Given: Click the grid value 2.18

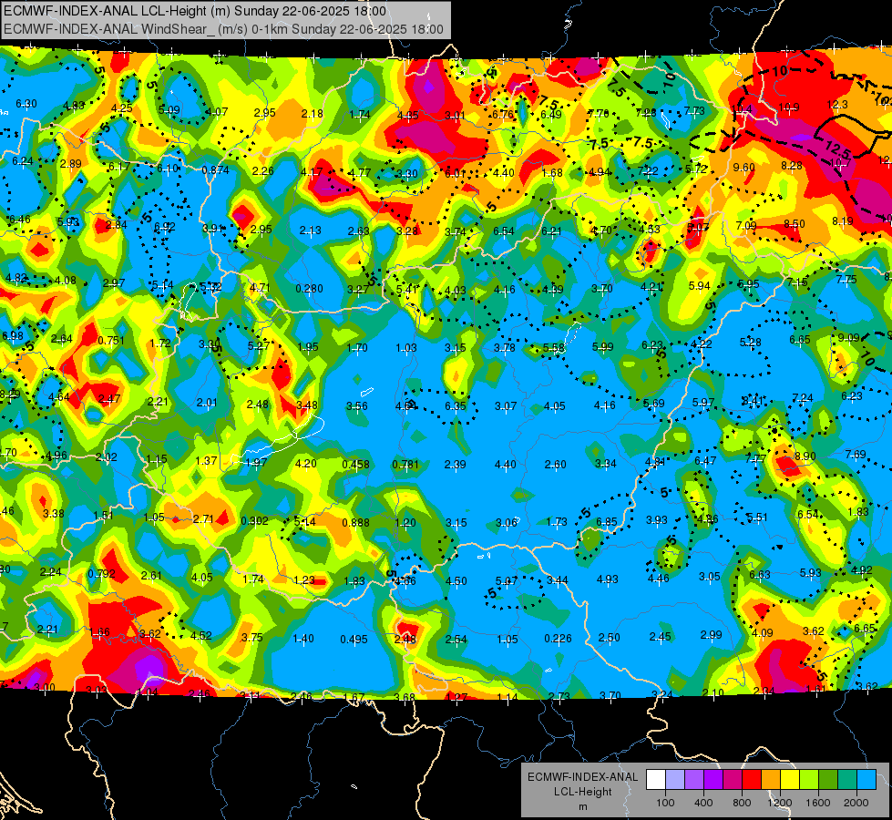Looking at the screenshot, I should (312, 114).
